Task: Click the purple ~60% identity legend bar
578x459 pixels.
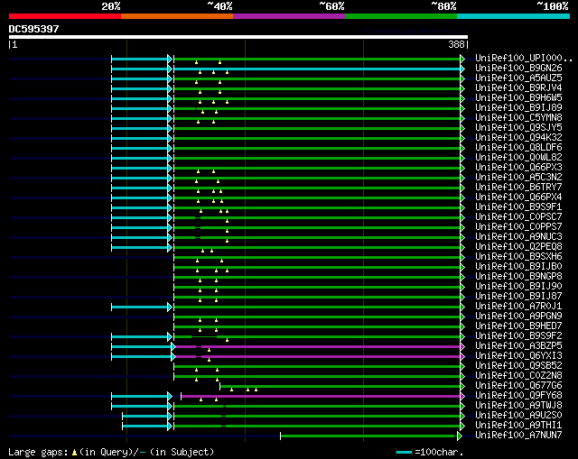Action: 289,16
